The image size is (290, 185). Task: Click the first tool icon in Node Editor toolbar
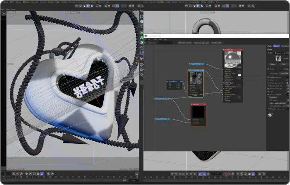click(145, 43)
